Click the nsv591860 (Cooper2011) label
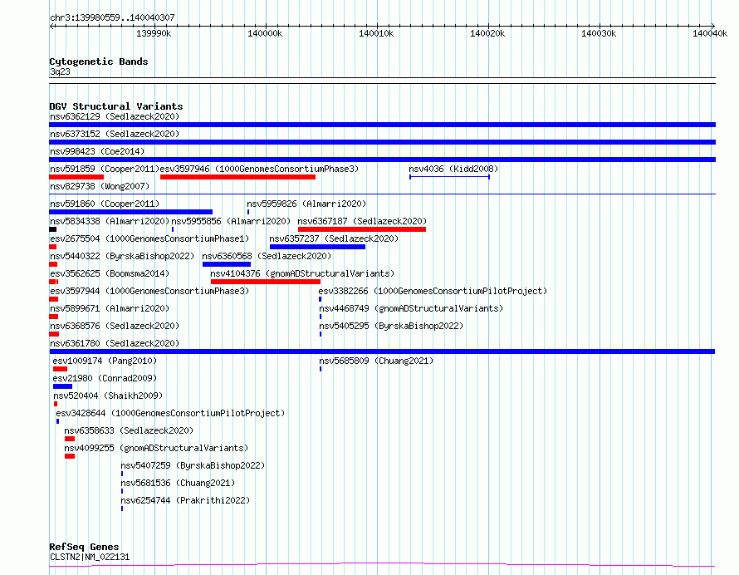Viewport: 739px width, 575px height. pyautogui.click(x=105, y=204)
